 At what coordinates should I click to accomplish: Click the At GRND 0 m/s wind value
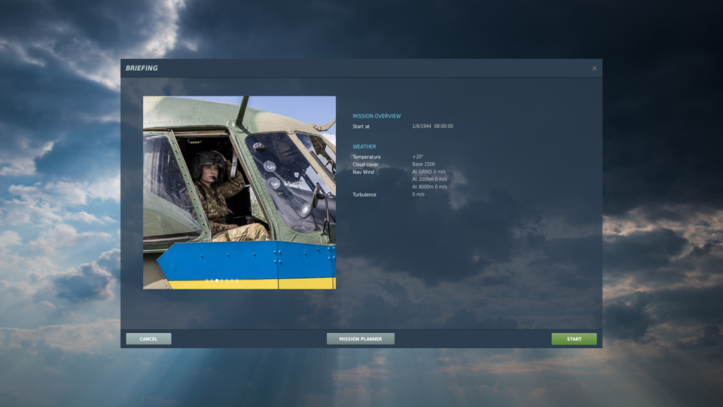[x=429, y=172]
